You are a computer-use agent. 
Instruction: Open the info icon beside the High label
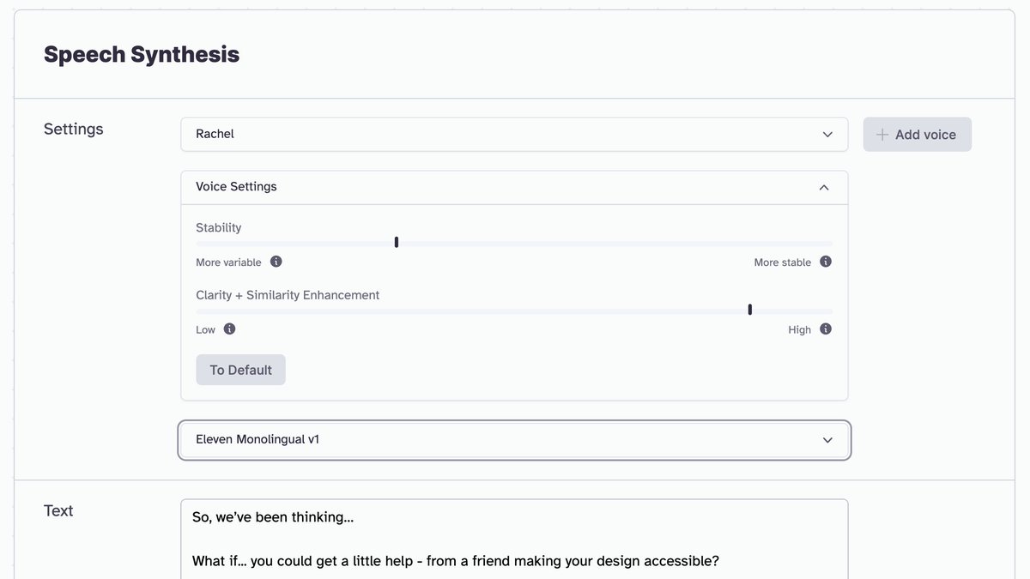click(826, 329)
